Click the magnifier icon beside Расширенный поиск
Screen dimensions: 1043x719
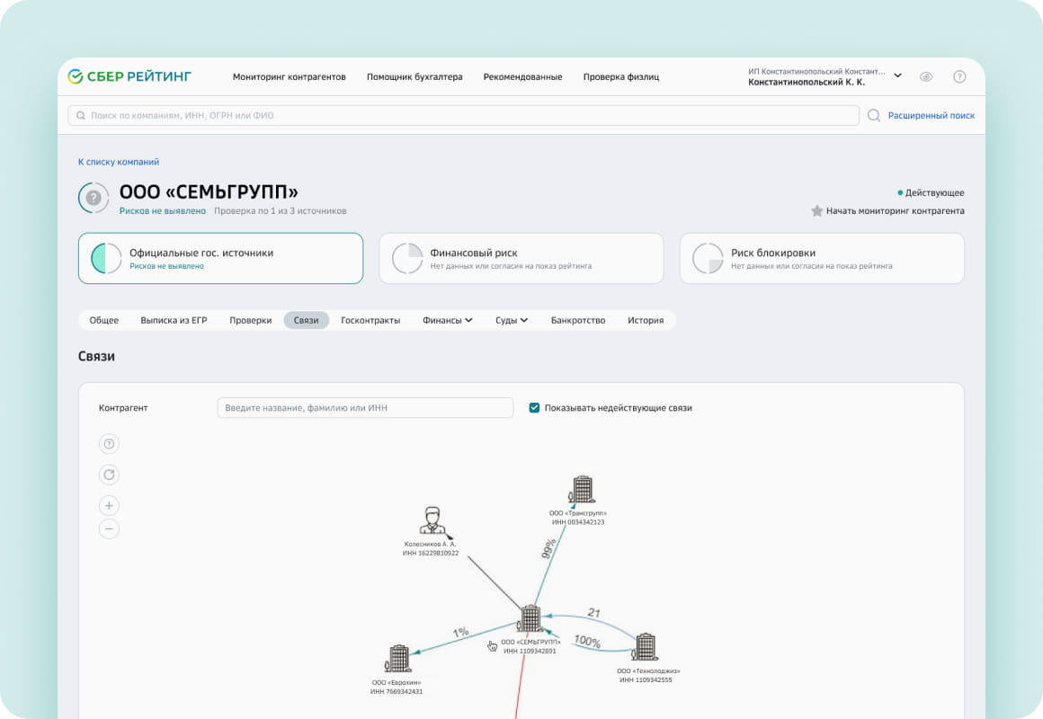pos(874,116)
